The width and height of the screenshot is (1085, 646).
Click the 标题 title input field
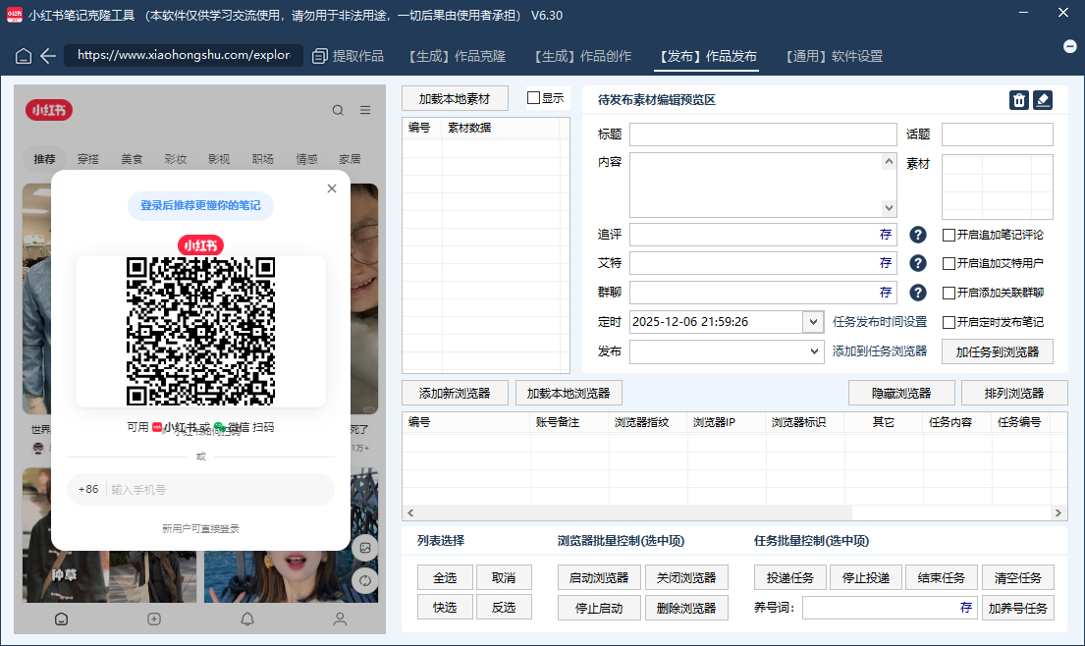click(762, 135)
